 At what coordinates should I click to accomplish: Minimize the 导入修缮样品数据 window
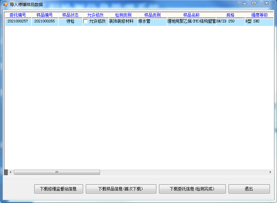tap(245, 3)
